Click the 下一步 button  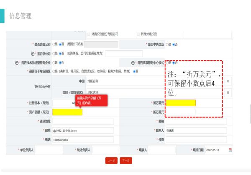[x=125, y=160]
